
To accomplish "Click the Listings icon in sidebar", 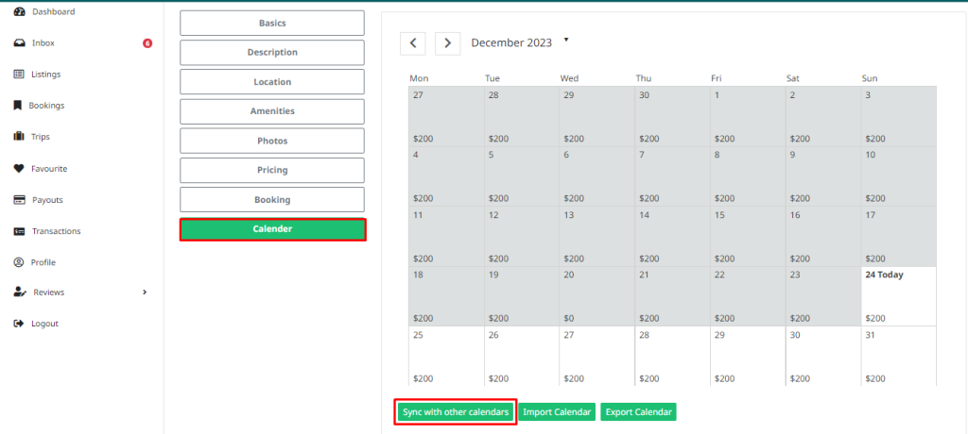I will click(x=19, y=75).
